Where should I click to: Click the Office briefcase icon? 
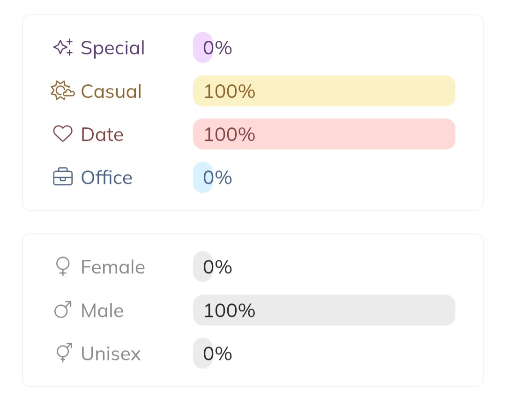(x=63, y=177)
